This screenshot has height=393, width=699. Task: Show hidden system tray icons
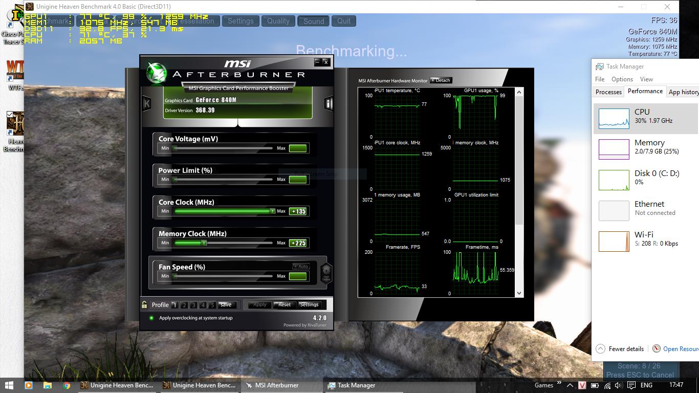point(569,385)
